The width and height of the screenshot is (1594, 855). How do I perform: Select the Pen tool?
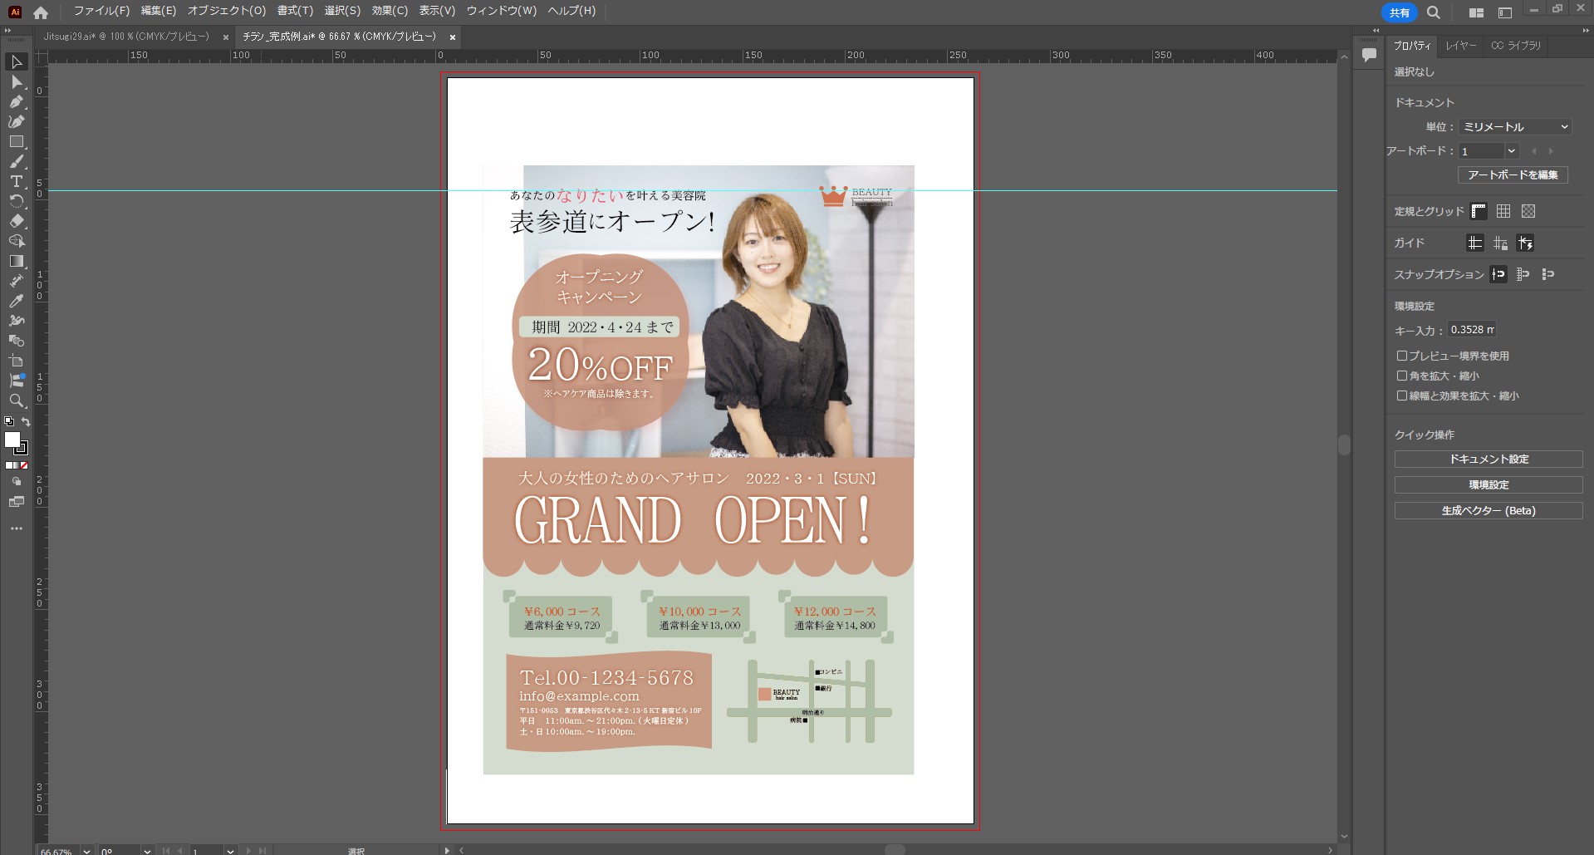coord(16,102)
